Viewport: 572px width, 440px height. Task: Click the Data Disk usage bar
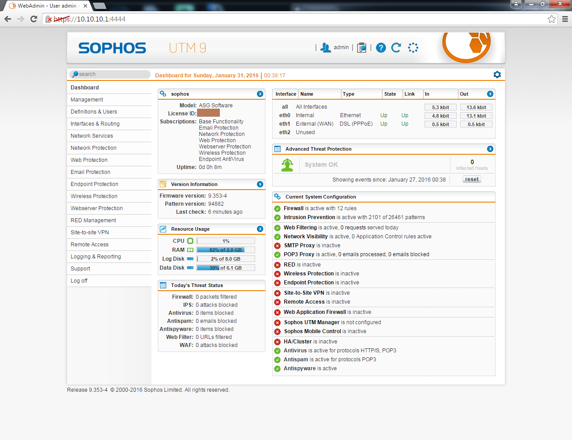[x=226, y=268]
